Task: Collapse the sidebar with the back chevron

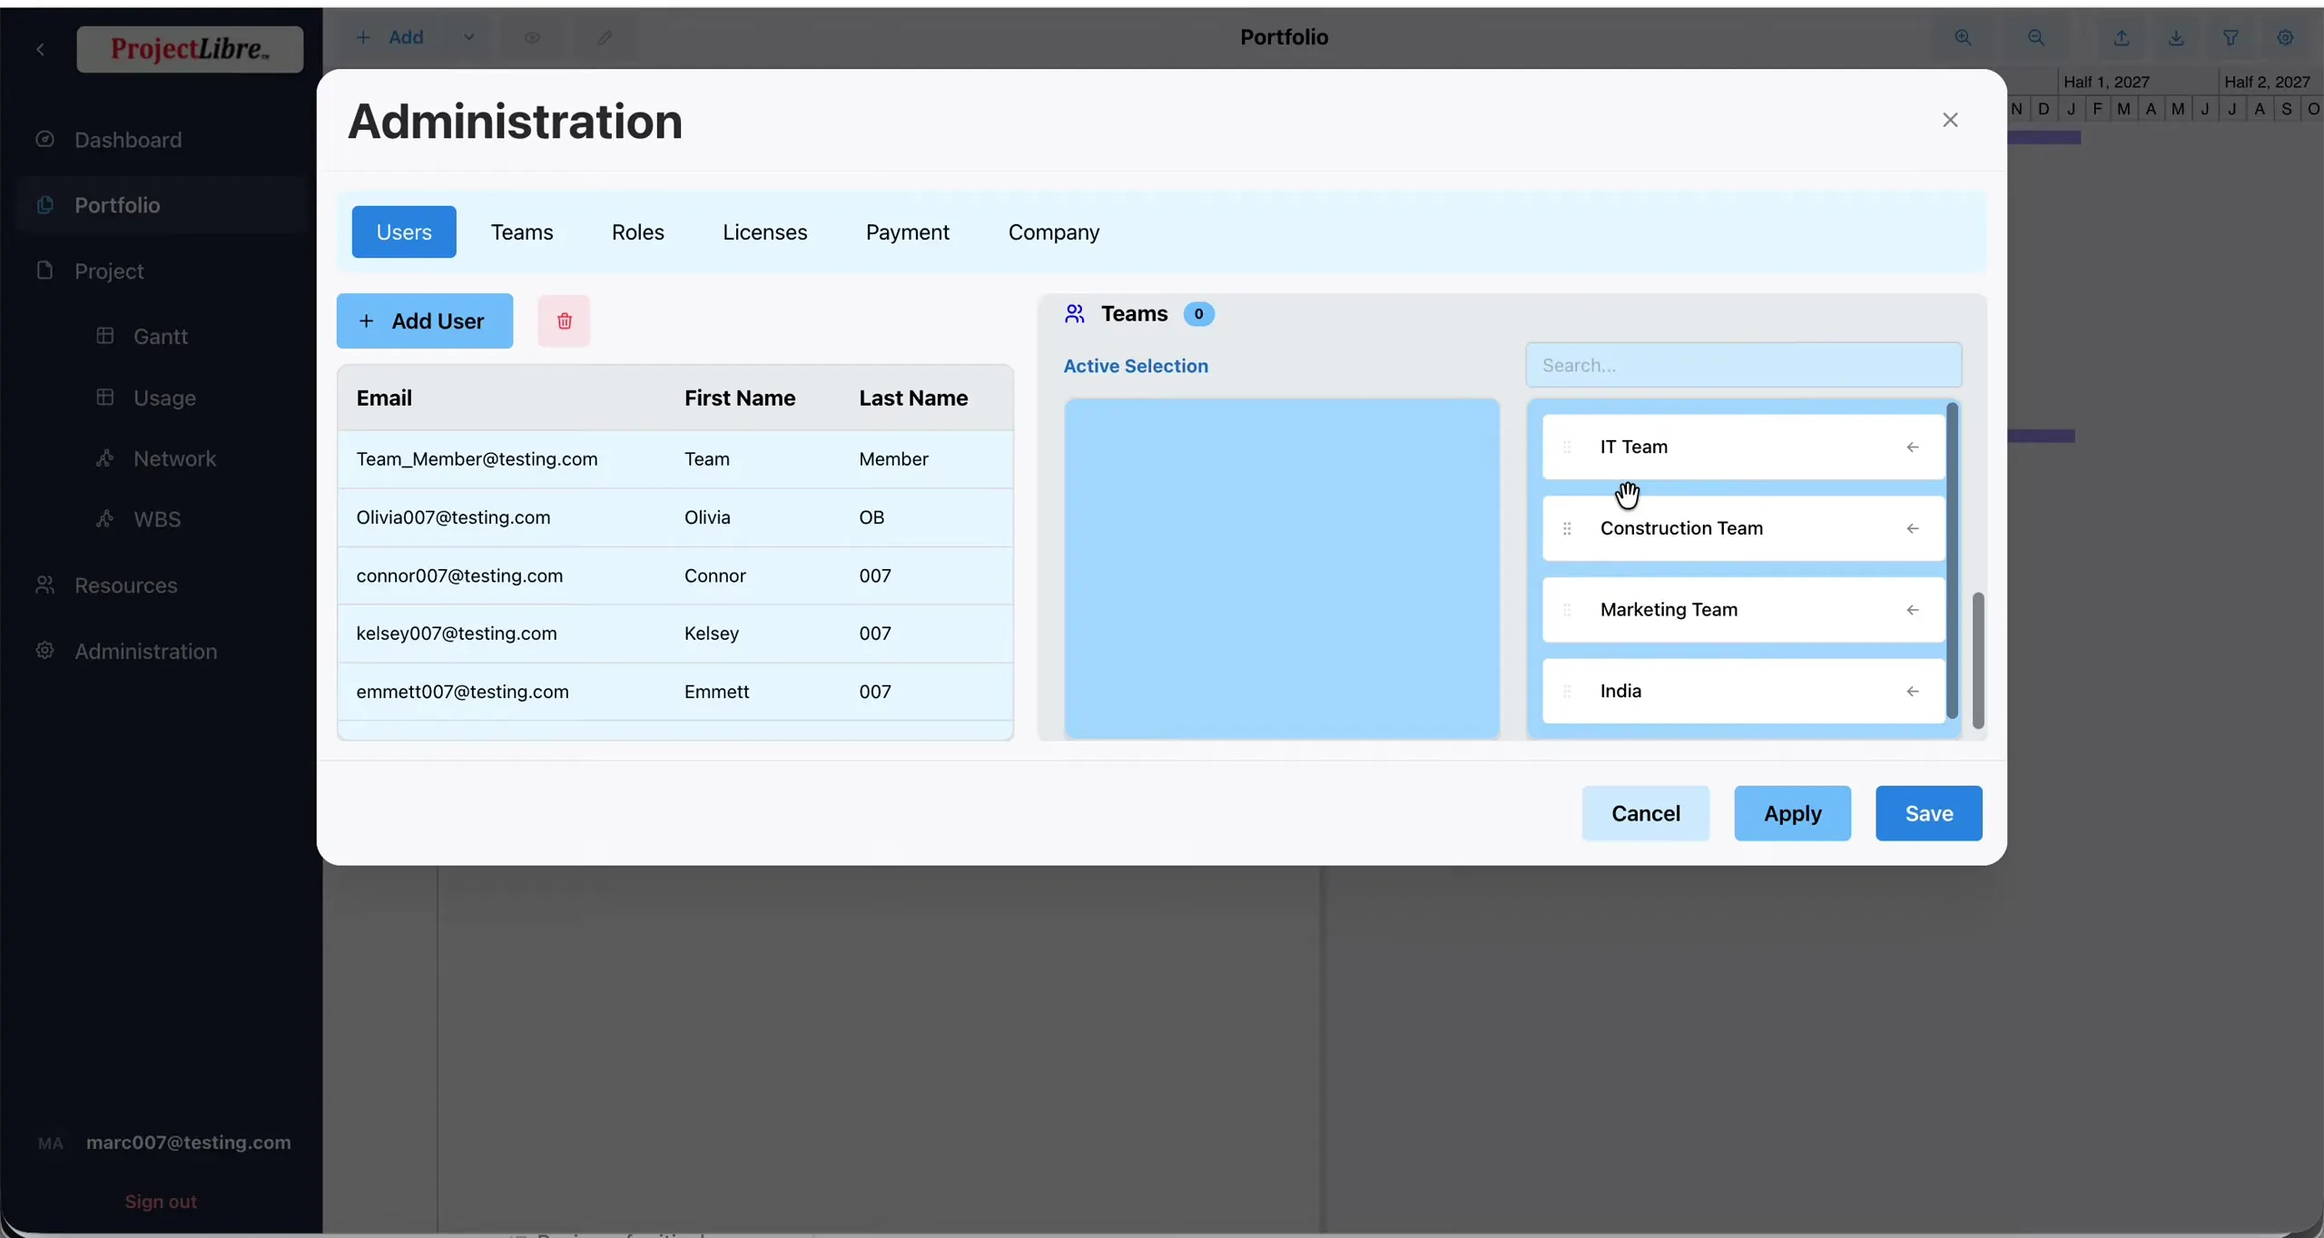Action: pyautogui.click(x=40, y=49)
